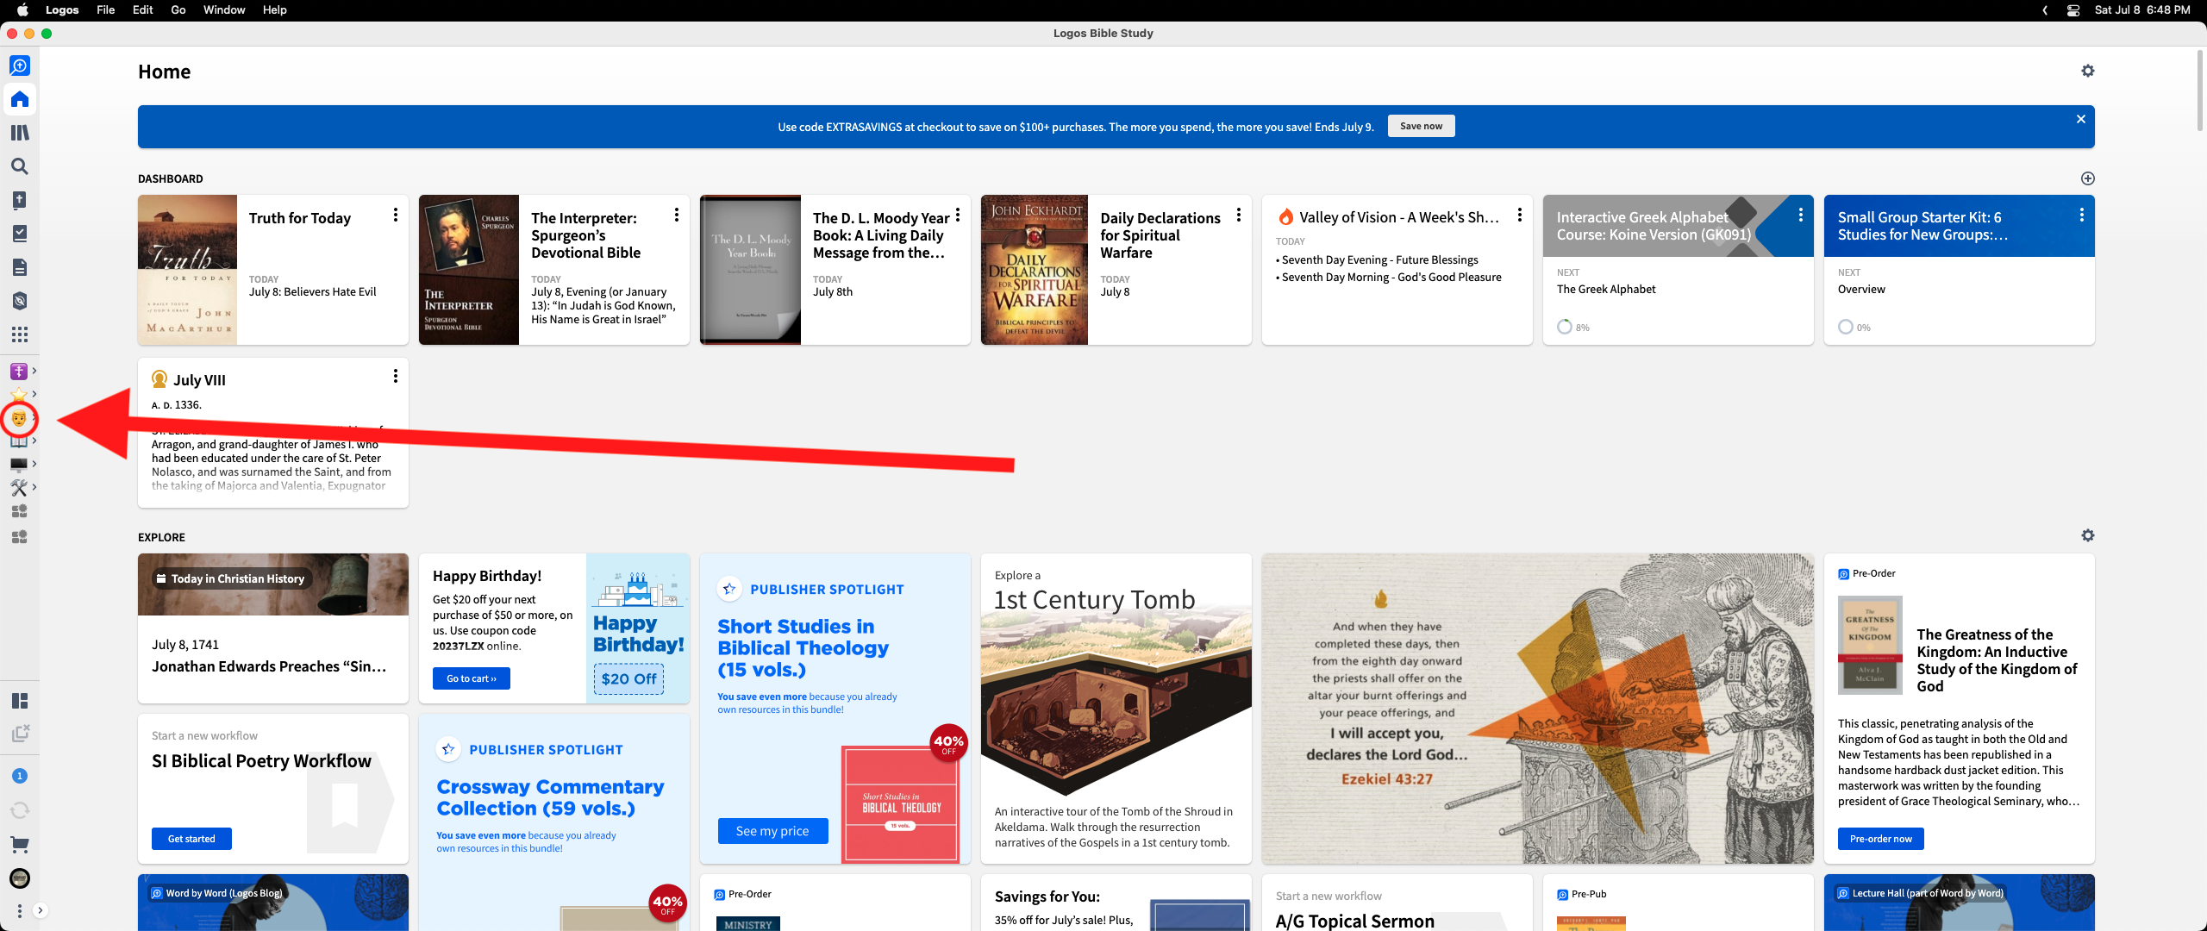This screenshot has width=2207, height=931.
Task: Click the purple cross shortcut icon
Action: click(x=18, y=372)
